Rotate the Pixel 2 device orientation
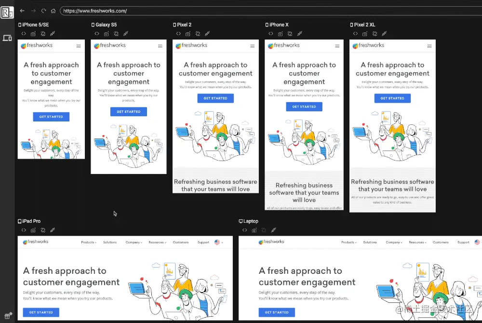Viewport: 482px width, 323px height. click(198, 34)
